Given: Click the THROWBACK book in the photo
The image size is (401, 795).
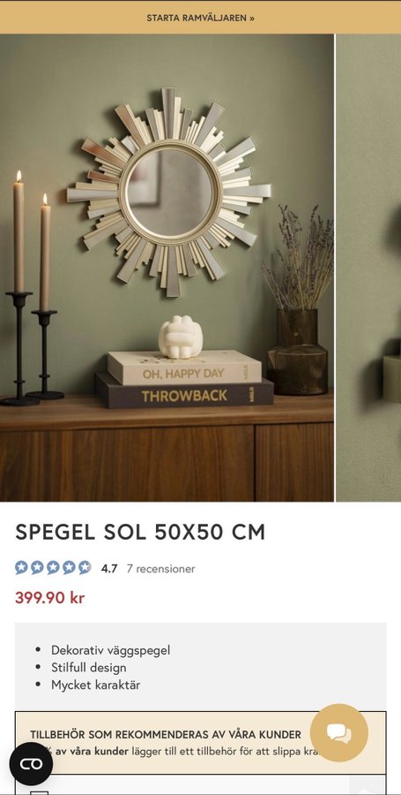Looking at the screenshot, I should pos(184,395).
